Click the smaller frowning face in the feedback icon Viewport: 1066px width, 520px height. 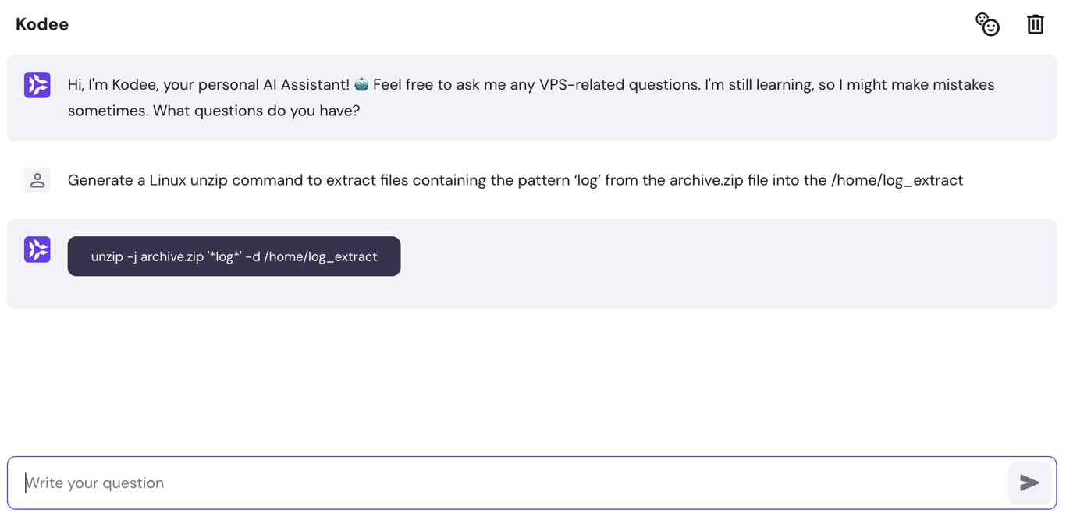click(982, 19)
